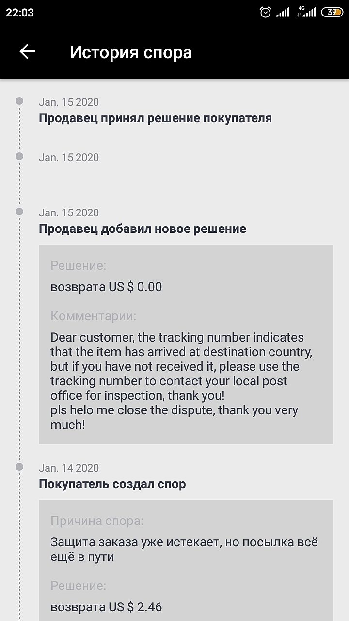Screen dimensions: 349x621
Task: Tap the 4G signal strength icon
Action: click(306, 12)
